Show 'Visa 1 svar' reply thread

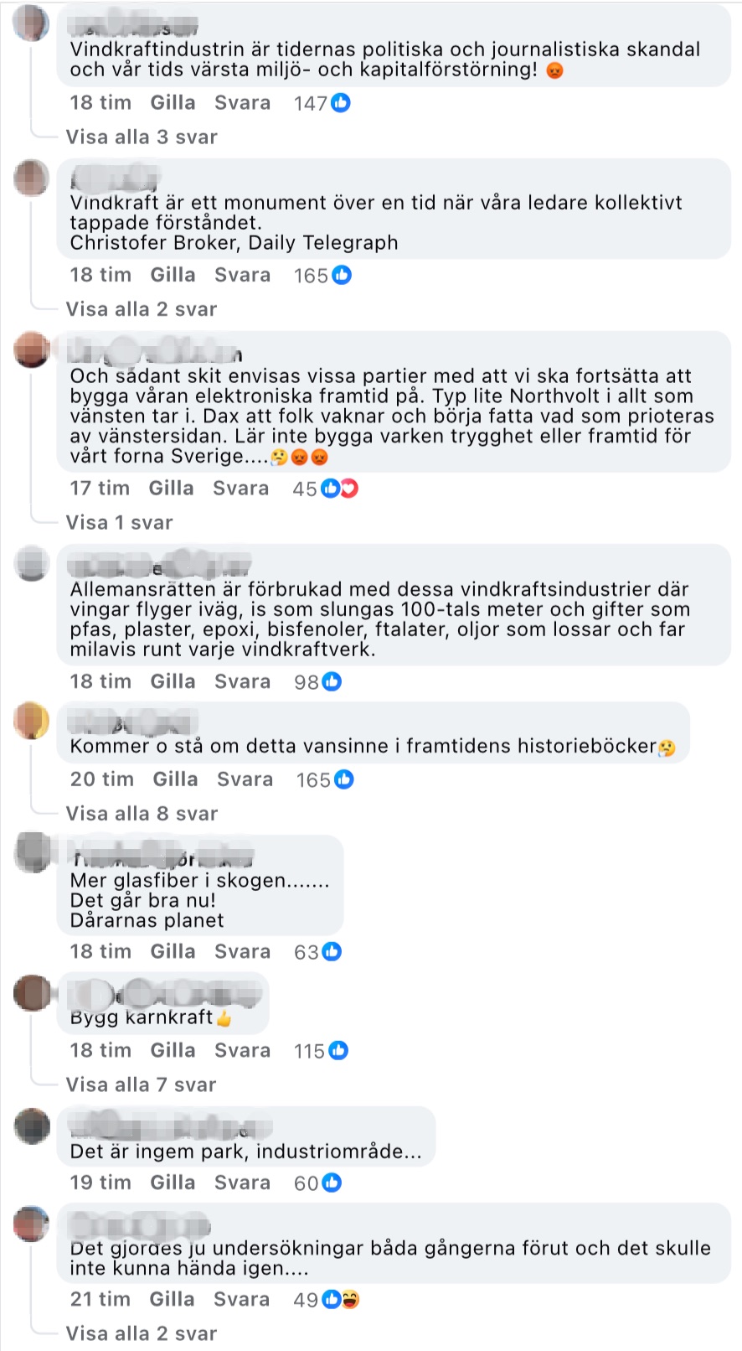120,523
